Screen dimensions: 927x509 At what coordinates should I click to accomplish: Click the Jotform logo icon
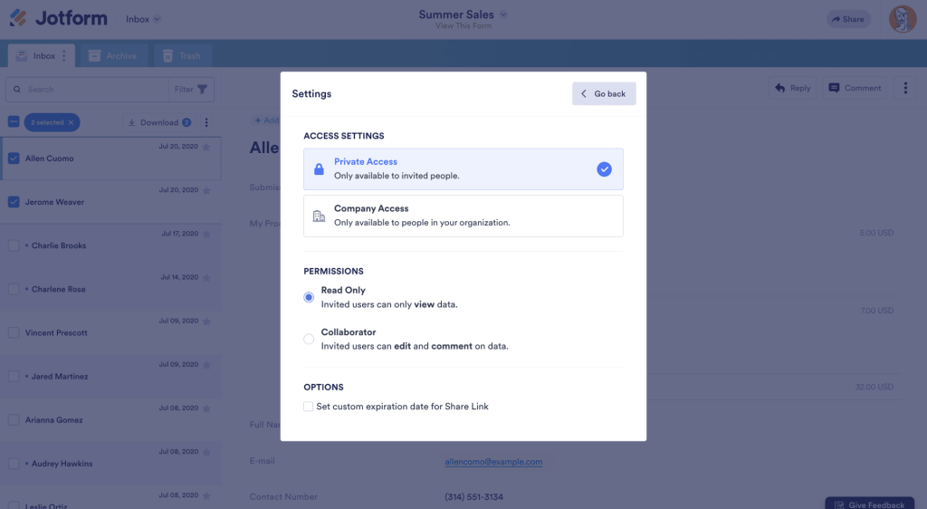18,19
